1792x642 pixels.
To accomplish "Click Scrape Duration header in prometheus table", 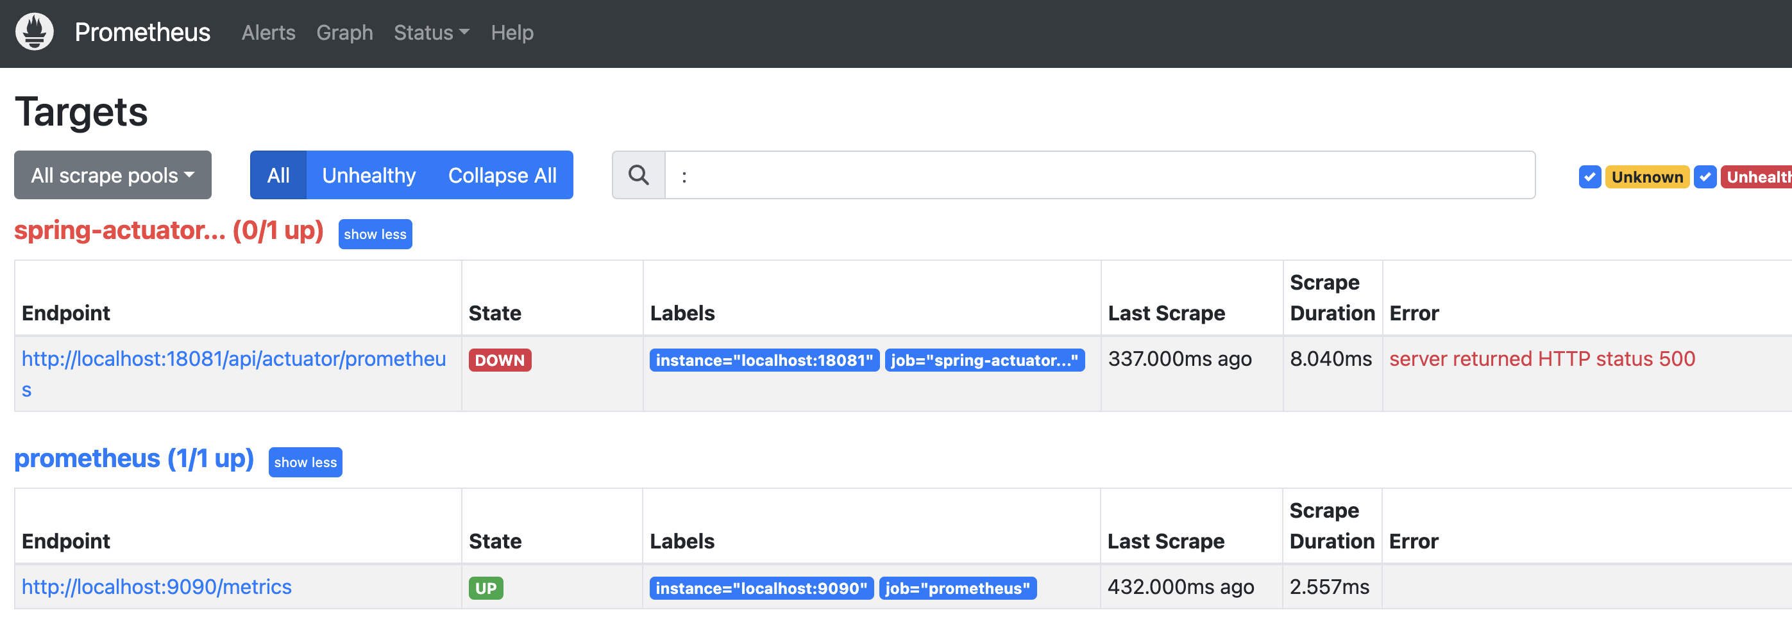I will [1331, 525].
